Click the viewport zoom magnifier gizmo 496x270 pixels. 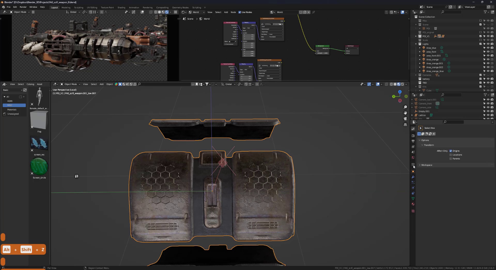(x=405, y=107)
